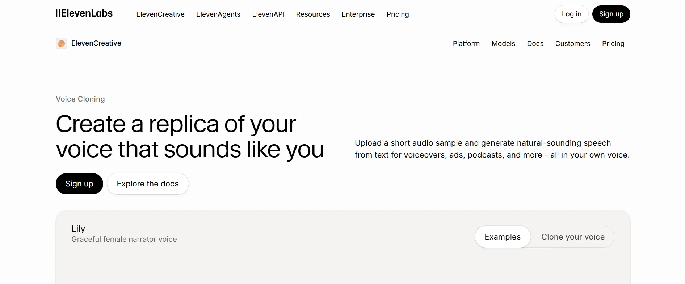
Task: Switch to the Clone your voice tab
Action: 573,237
